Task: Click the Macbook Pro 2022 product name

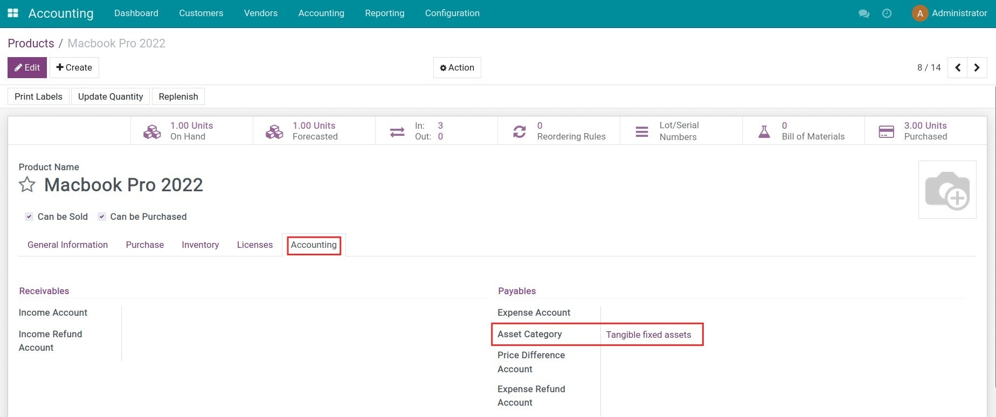Action: (x=123, y=185)
